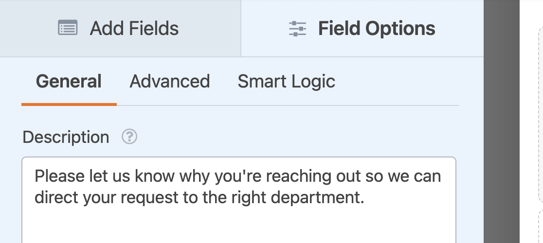
Task: Click the orange underline beneath General
Action: click(69, 104)
